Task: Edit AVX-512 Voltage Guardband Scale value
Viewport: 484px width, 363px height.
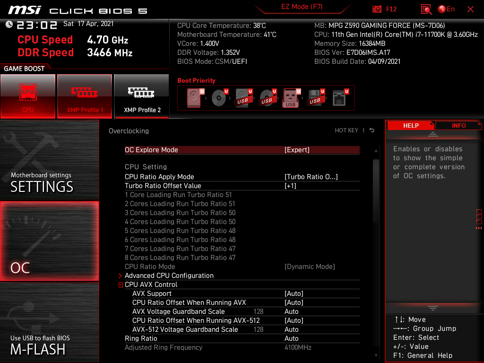Action: tap(246, 329)
